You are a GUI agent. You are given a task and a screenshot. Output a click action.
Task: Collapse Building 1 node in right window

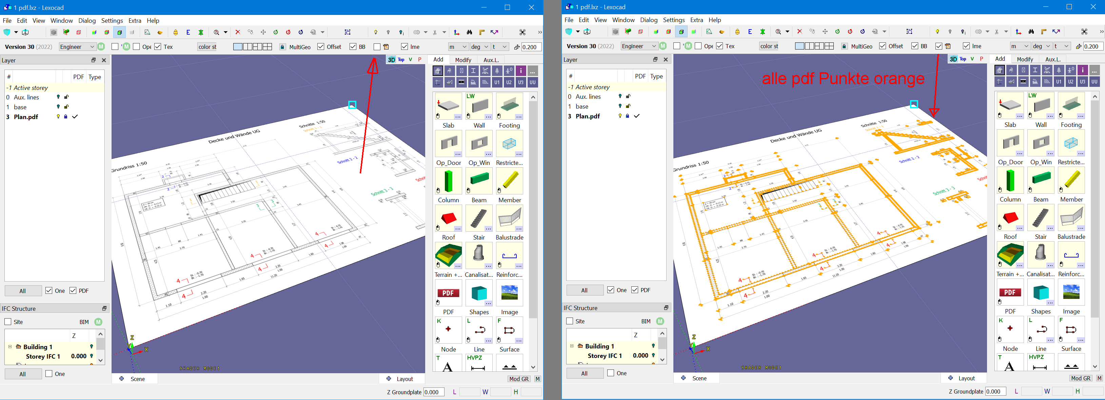(x=572, y=345)
